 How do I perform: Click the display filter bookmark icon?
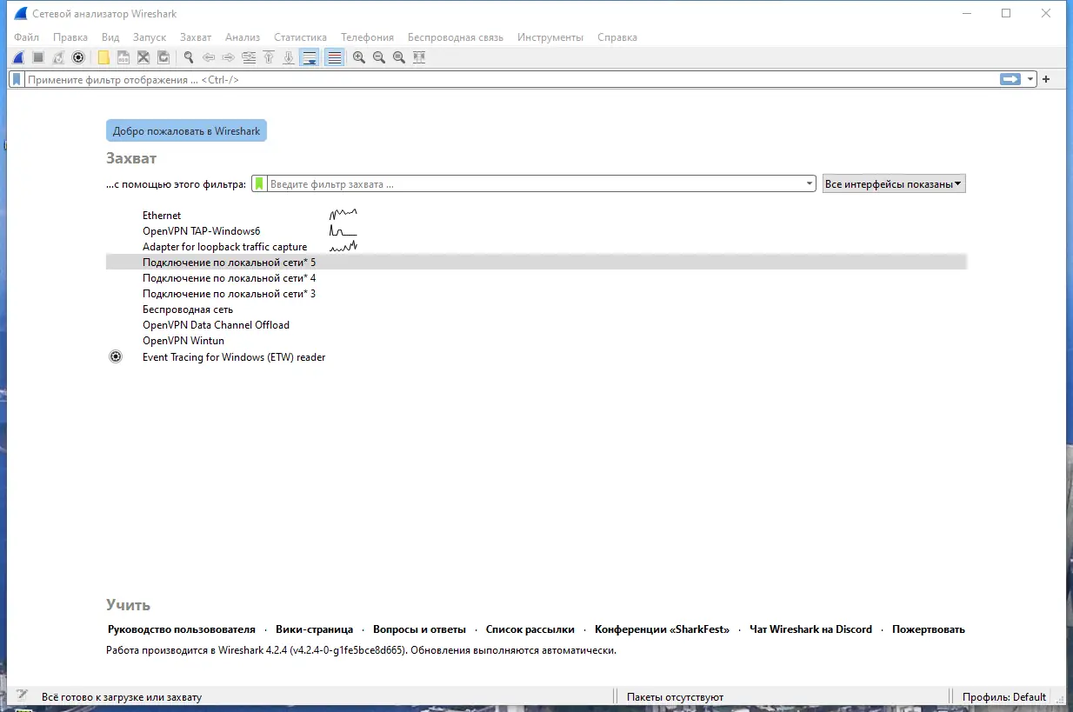click(17, 79)
